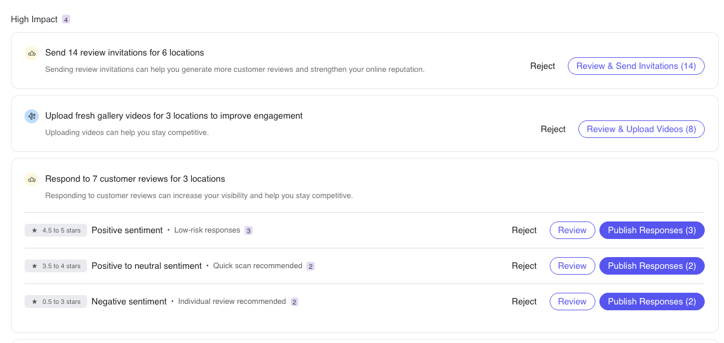Click the 'Send 14 review invitations for 6 locations' title
724x343 pixels.
(x=125, y=53)
